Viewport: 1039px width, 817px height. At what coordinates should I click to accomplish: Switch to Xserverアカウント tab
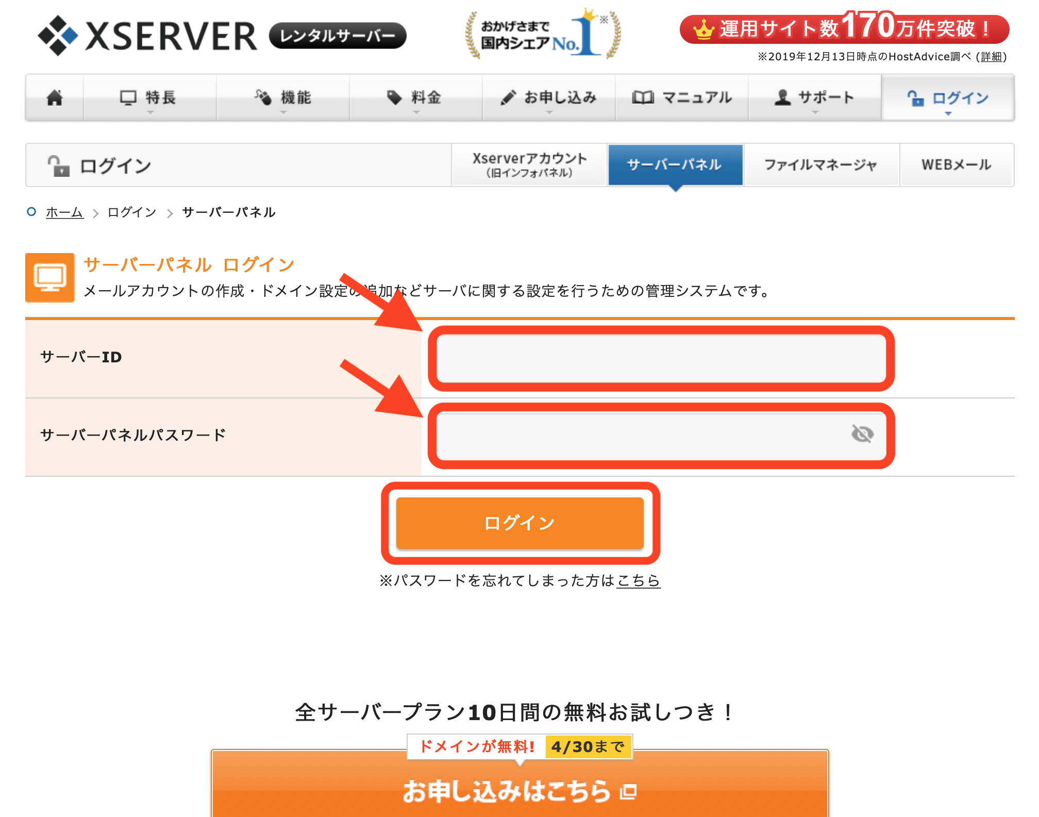[x=529, y=165]
